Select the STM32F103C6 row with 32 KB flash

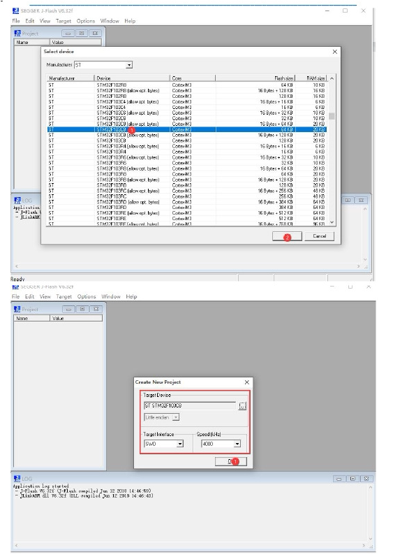(x=187, y=118)
